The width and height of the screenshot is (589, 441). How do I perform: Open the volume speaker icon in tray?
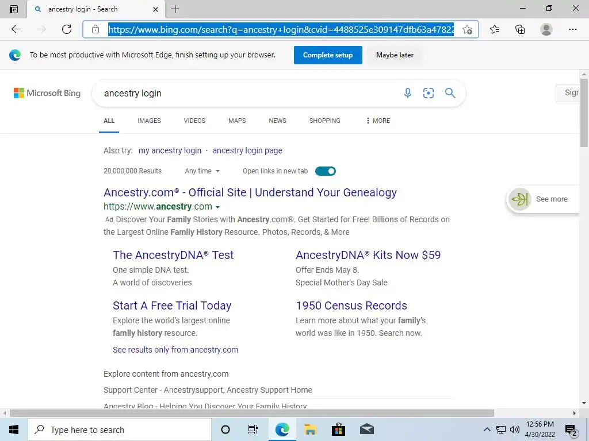coord(515,430)
